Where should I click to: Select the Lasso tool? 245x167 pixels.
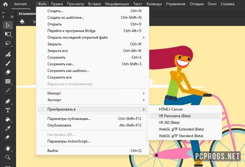[x=8, y=43]
